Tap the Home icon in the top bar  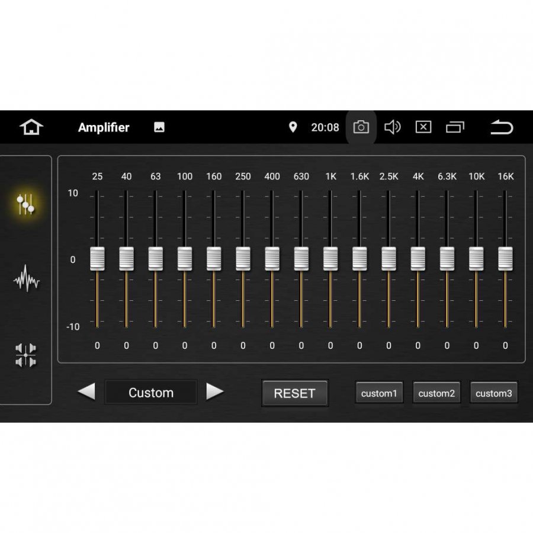pyautogui.click(x=31, y=127)
